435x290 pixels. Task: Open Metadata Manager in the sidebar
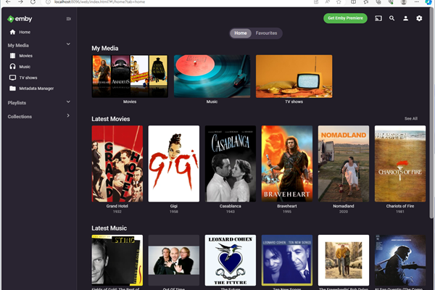[36, 88]
